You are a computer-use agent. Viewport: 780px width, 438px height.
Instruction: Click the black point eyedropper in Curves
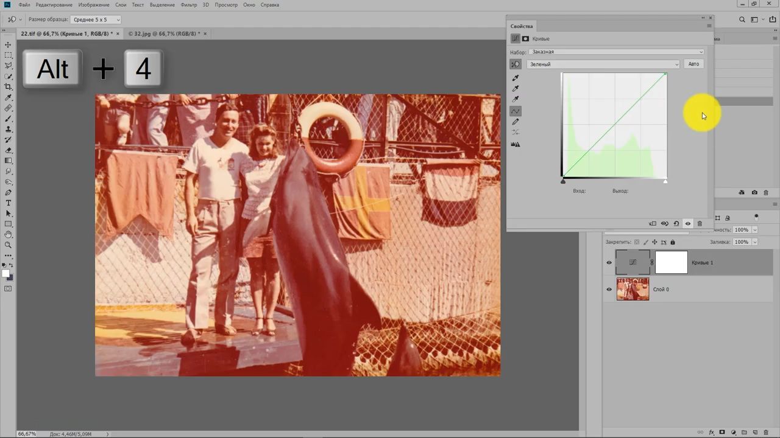(516, 78)
